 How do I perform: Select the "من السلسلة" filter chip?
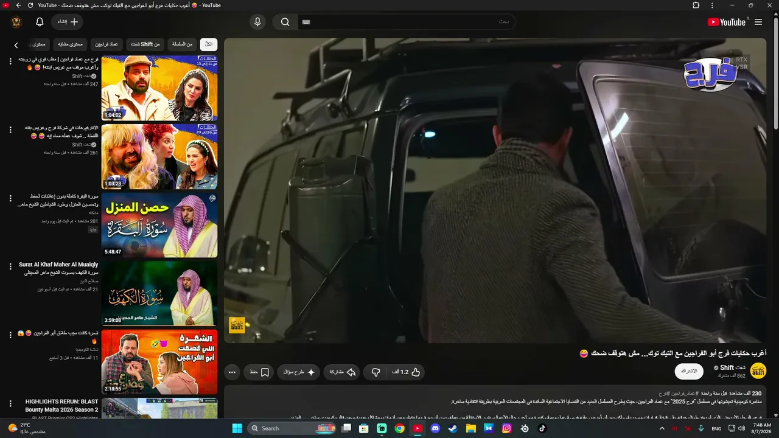tap(182, 44)
